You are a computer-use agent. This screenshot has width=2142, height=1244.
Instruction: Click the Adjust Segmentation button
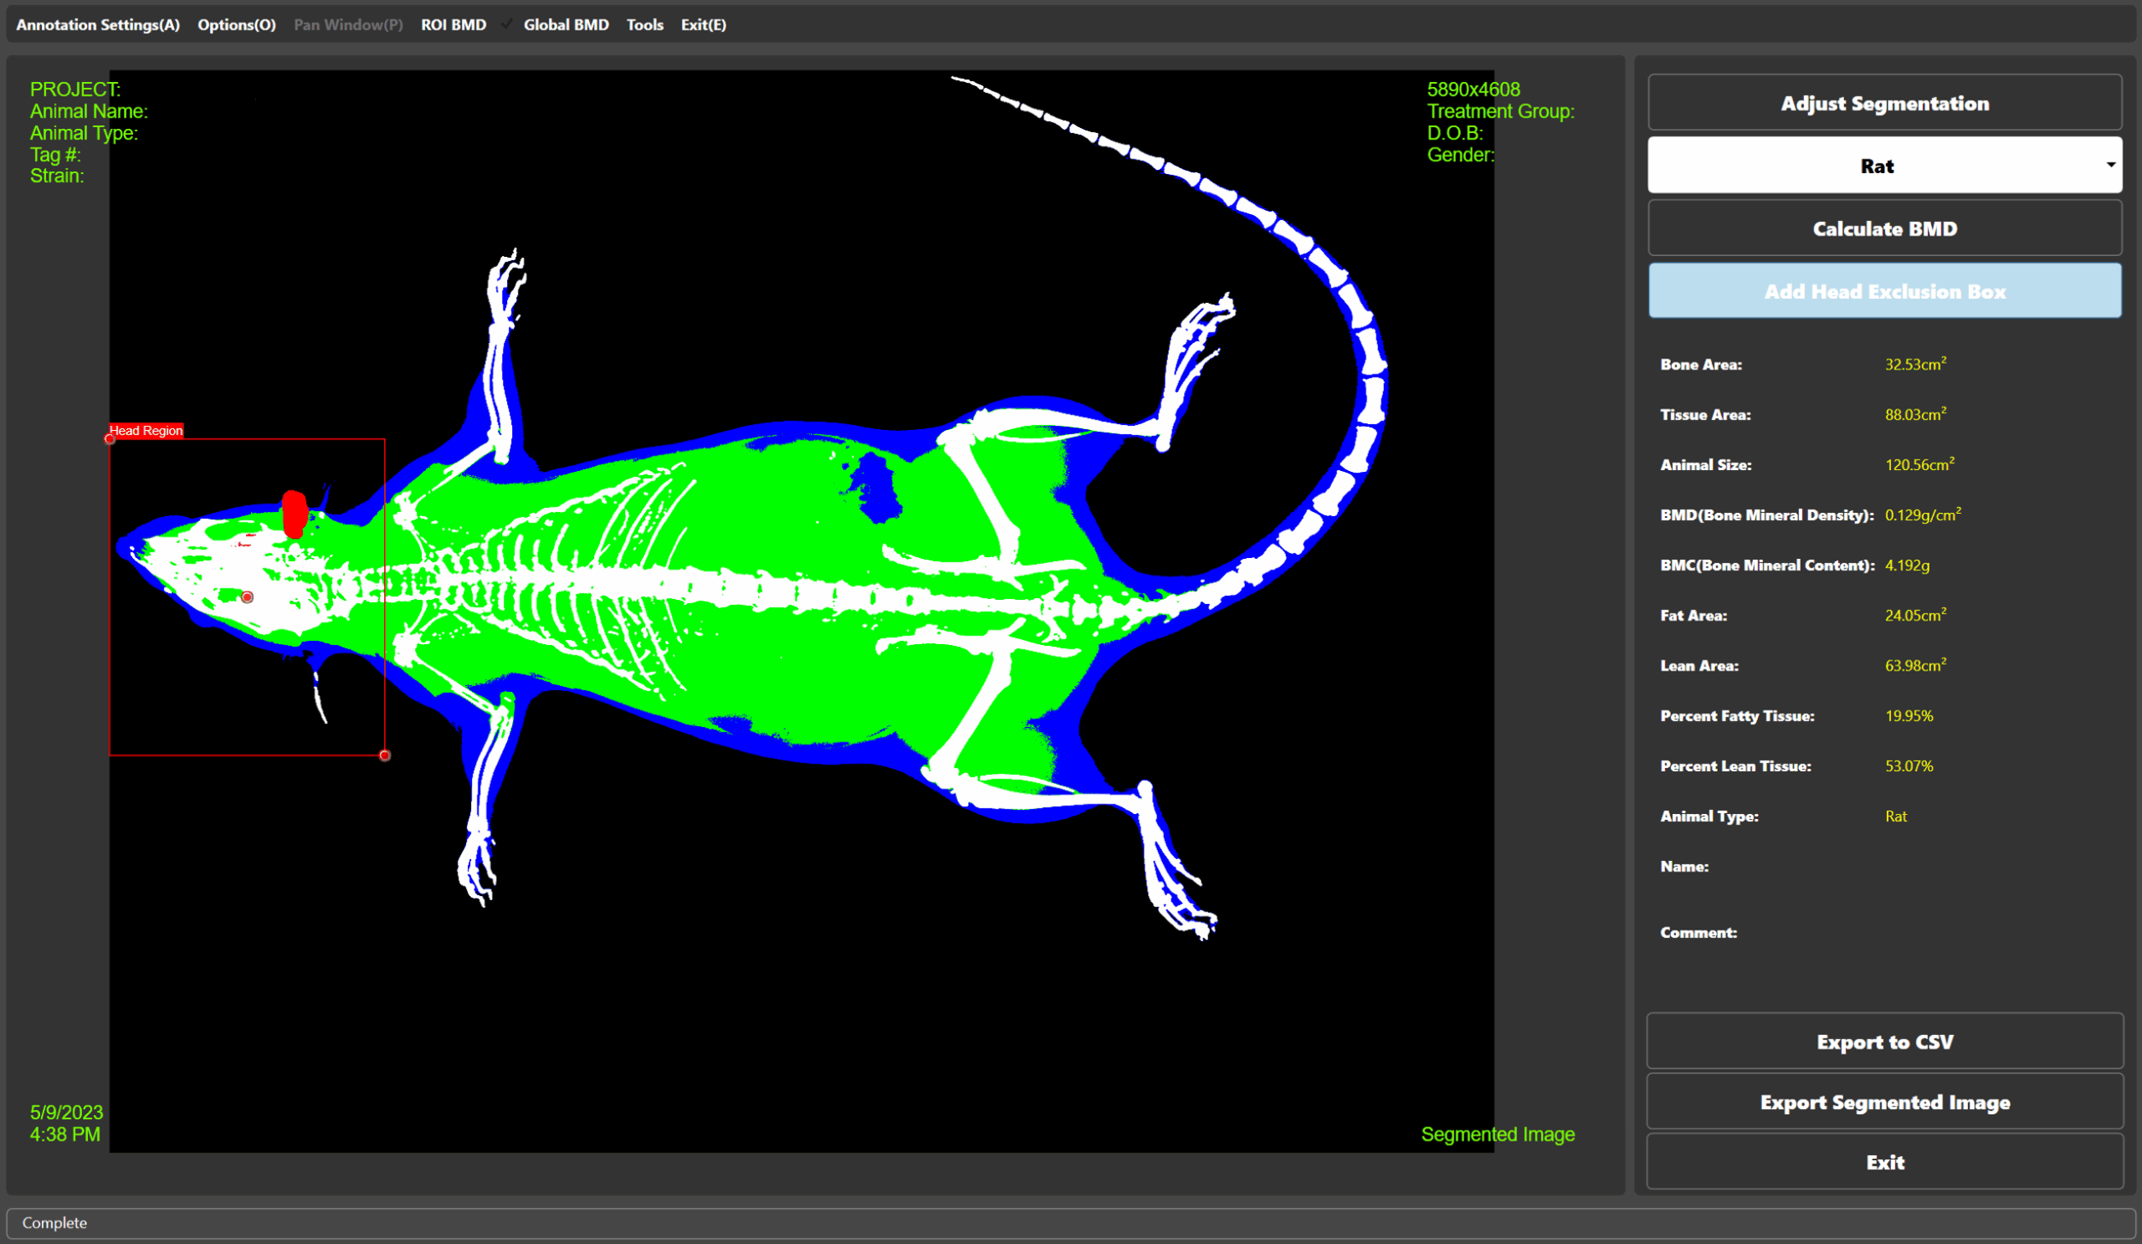(x=1884, y=103)
